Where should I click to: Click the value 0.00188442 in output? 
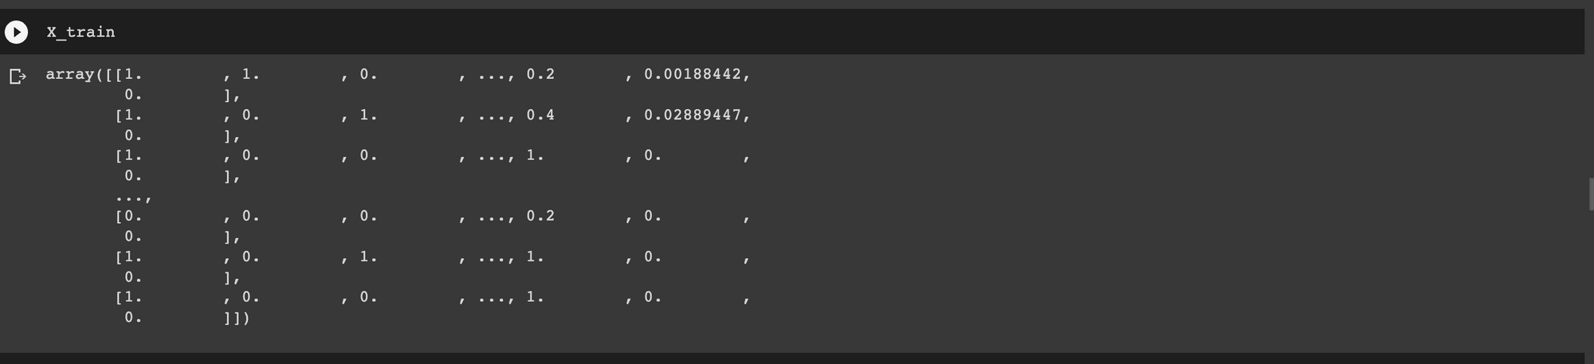(x=693, y=74)
